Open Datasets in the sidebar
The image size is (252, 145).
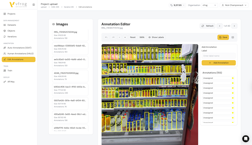12,25
